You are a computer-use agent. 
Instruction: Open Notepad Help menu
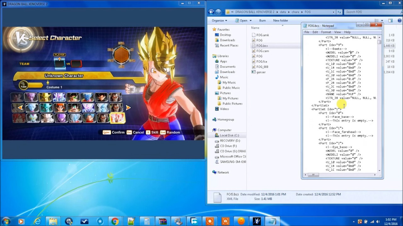347,32
